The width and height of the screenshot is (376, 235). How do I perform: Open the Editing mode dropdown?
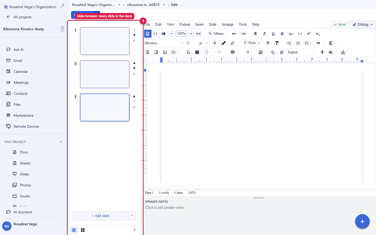[363, 25]
